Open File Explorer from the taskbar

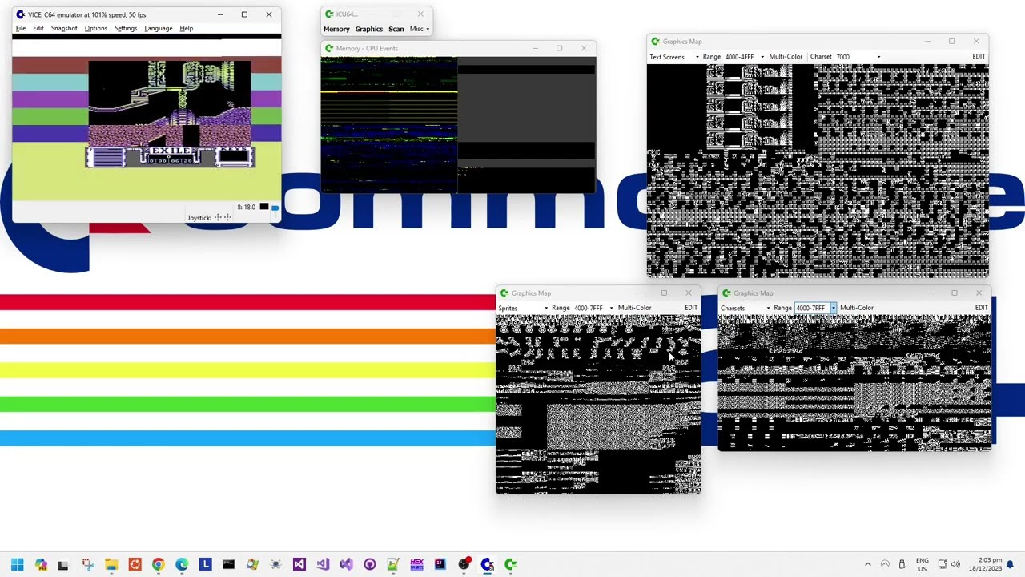point(111,564)
